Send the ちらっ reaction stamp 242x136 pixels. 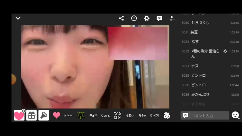tap(142, 115)
